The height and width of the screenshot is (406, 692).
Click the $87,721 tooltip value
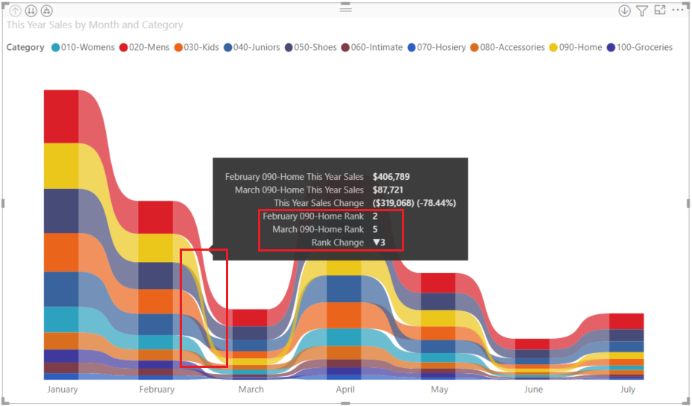pyautogui.click(x=388, y=190)
